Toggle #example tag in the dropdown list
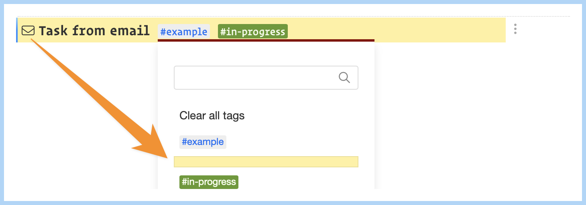This screenshot has height=205, width=586. point(203,142)
